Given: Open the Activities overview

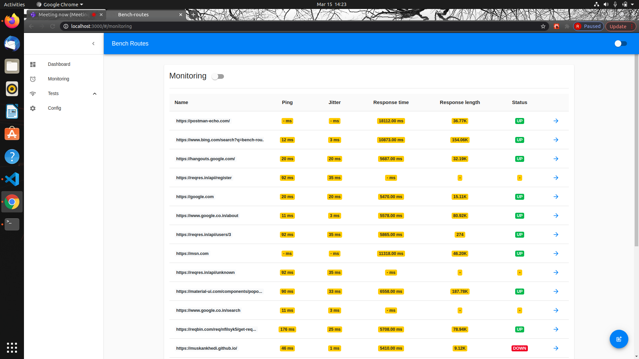Looking at the screenshot, I should (14, 4).
